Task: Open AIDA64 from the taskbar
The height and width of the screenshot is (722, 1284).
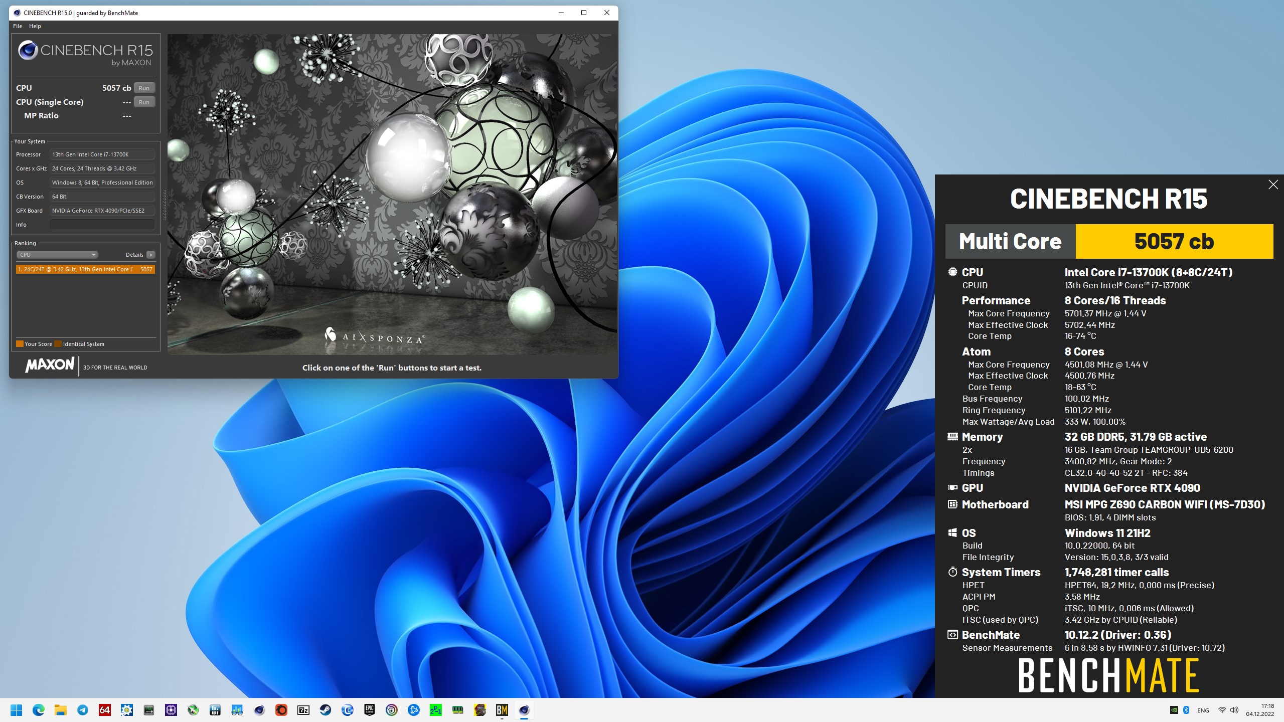Action: [x=105, y=710]
